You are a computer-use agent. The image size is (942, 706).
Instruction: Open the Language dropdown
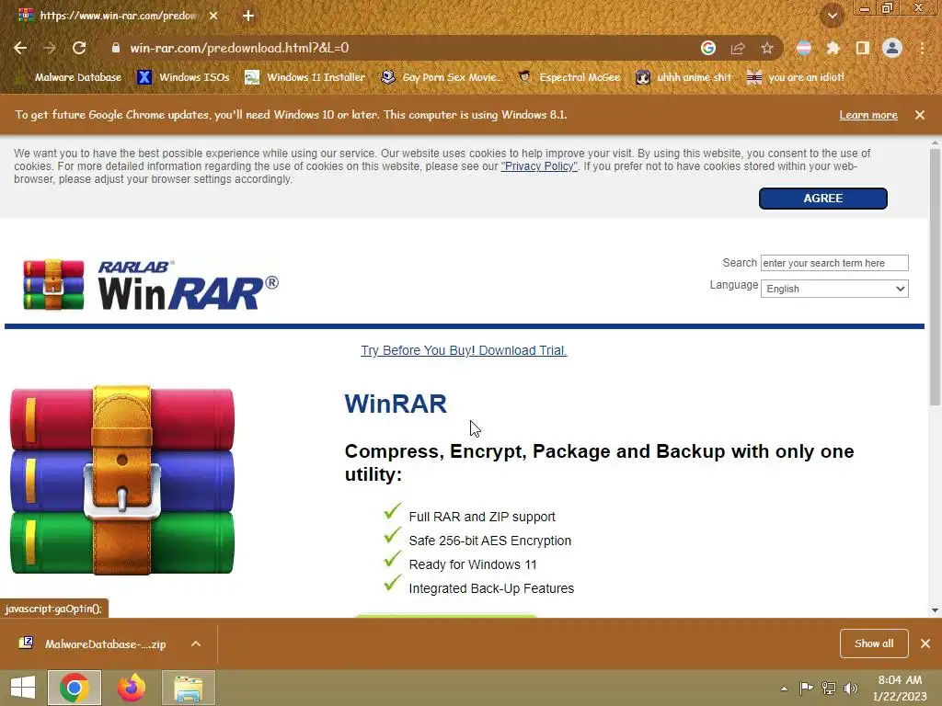tap(834, 289)
